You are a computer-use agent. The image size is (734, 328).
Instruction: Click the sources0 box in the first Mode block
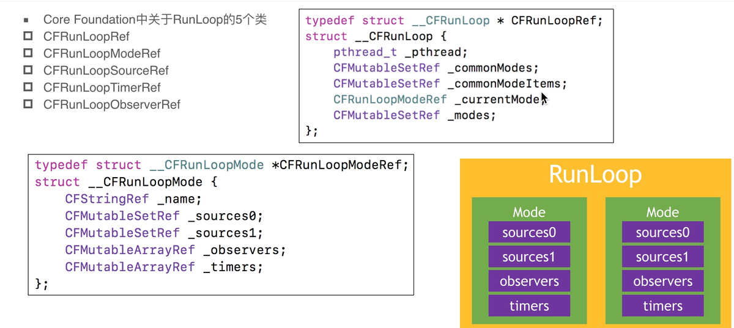tap(529, 232)
